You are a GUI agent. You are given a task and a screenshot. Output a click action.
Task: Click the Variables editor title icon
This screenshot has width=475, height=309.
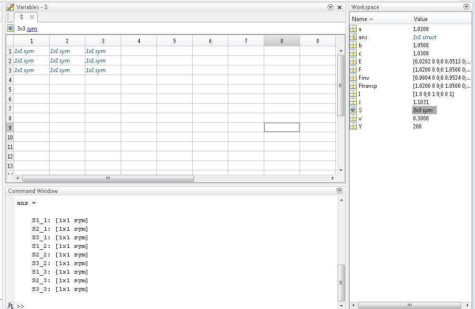coord(10,7)
